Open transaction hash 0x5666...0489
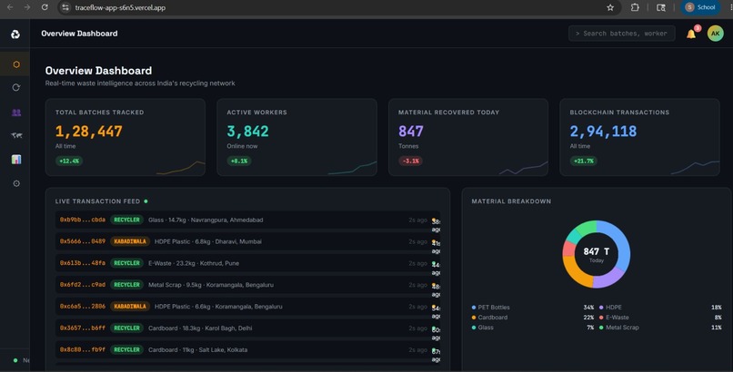The image size is (733, 372). click(82, 241)
